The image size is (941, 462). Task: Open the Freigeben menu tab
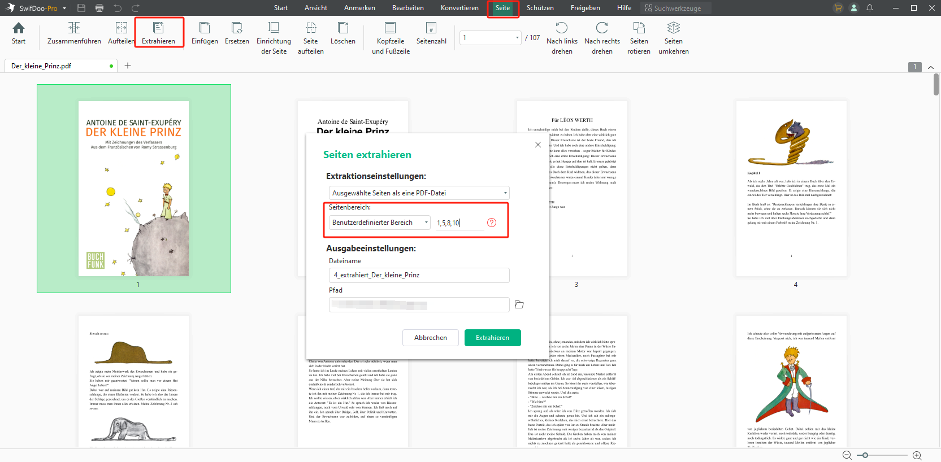(586, 8)
